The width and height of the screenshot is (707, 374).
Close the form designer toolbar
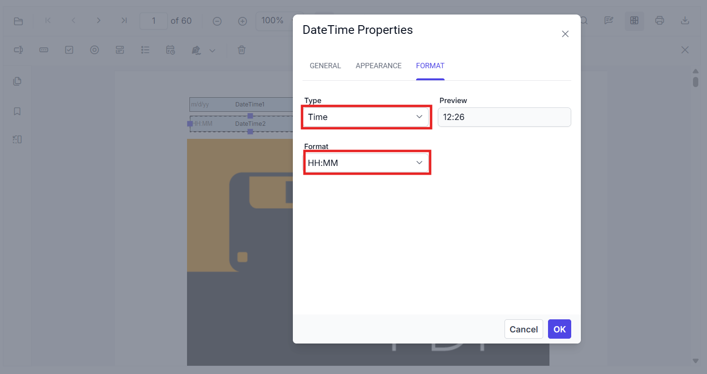(x=685, y=50)
